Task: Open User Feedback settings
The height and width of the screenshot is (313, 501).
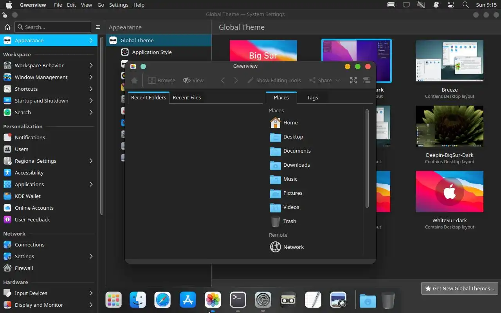Action: tap(49, 219)
